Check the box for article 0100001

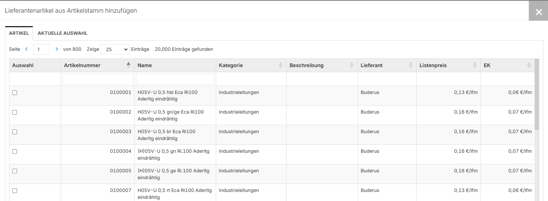pos(15,93)
